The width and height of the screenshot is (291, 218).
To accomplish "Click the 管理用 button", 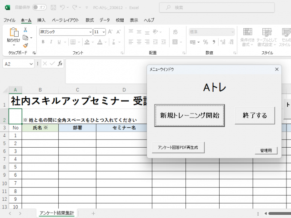I will pos(266,150).
